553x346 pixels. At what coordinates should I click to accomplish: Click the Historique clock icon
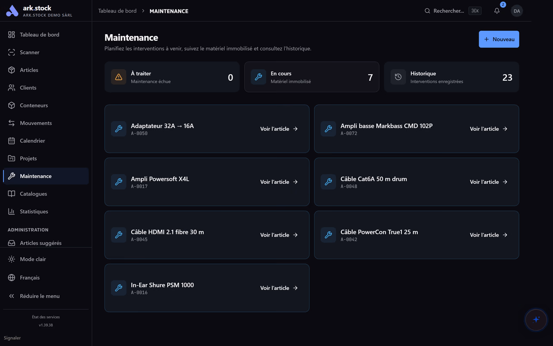(x=398, y=77)
